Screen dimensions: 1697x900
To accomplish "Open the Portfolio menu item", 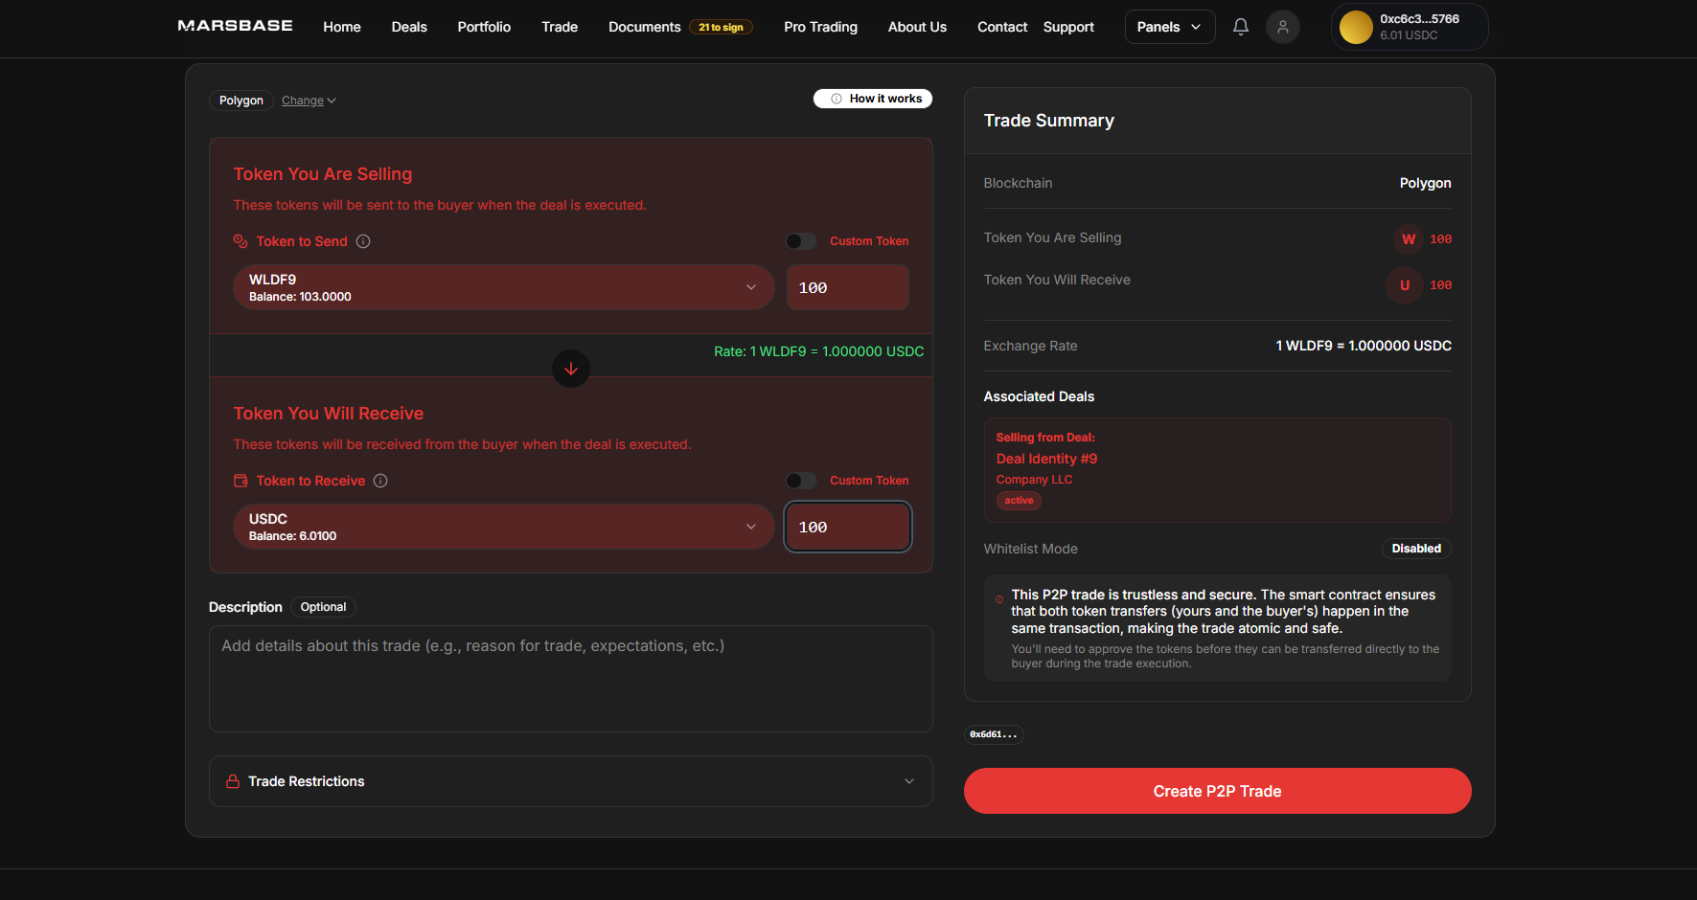I will pyautogui.click(x=484, y=27).
